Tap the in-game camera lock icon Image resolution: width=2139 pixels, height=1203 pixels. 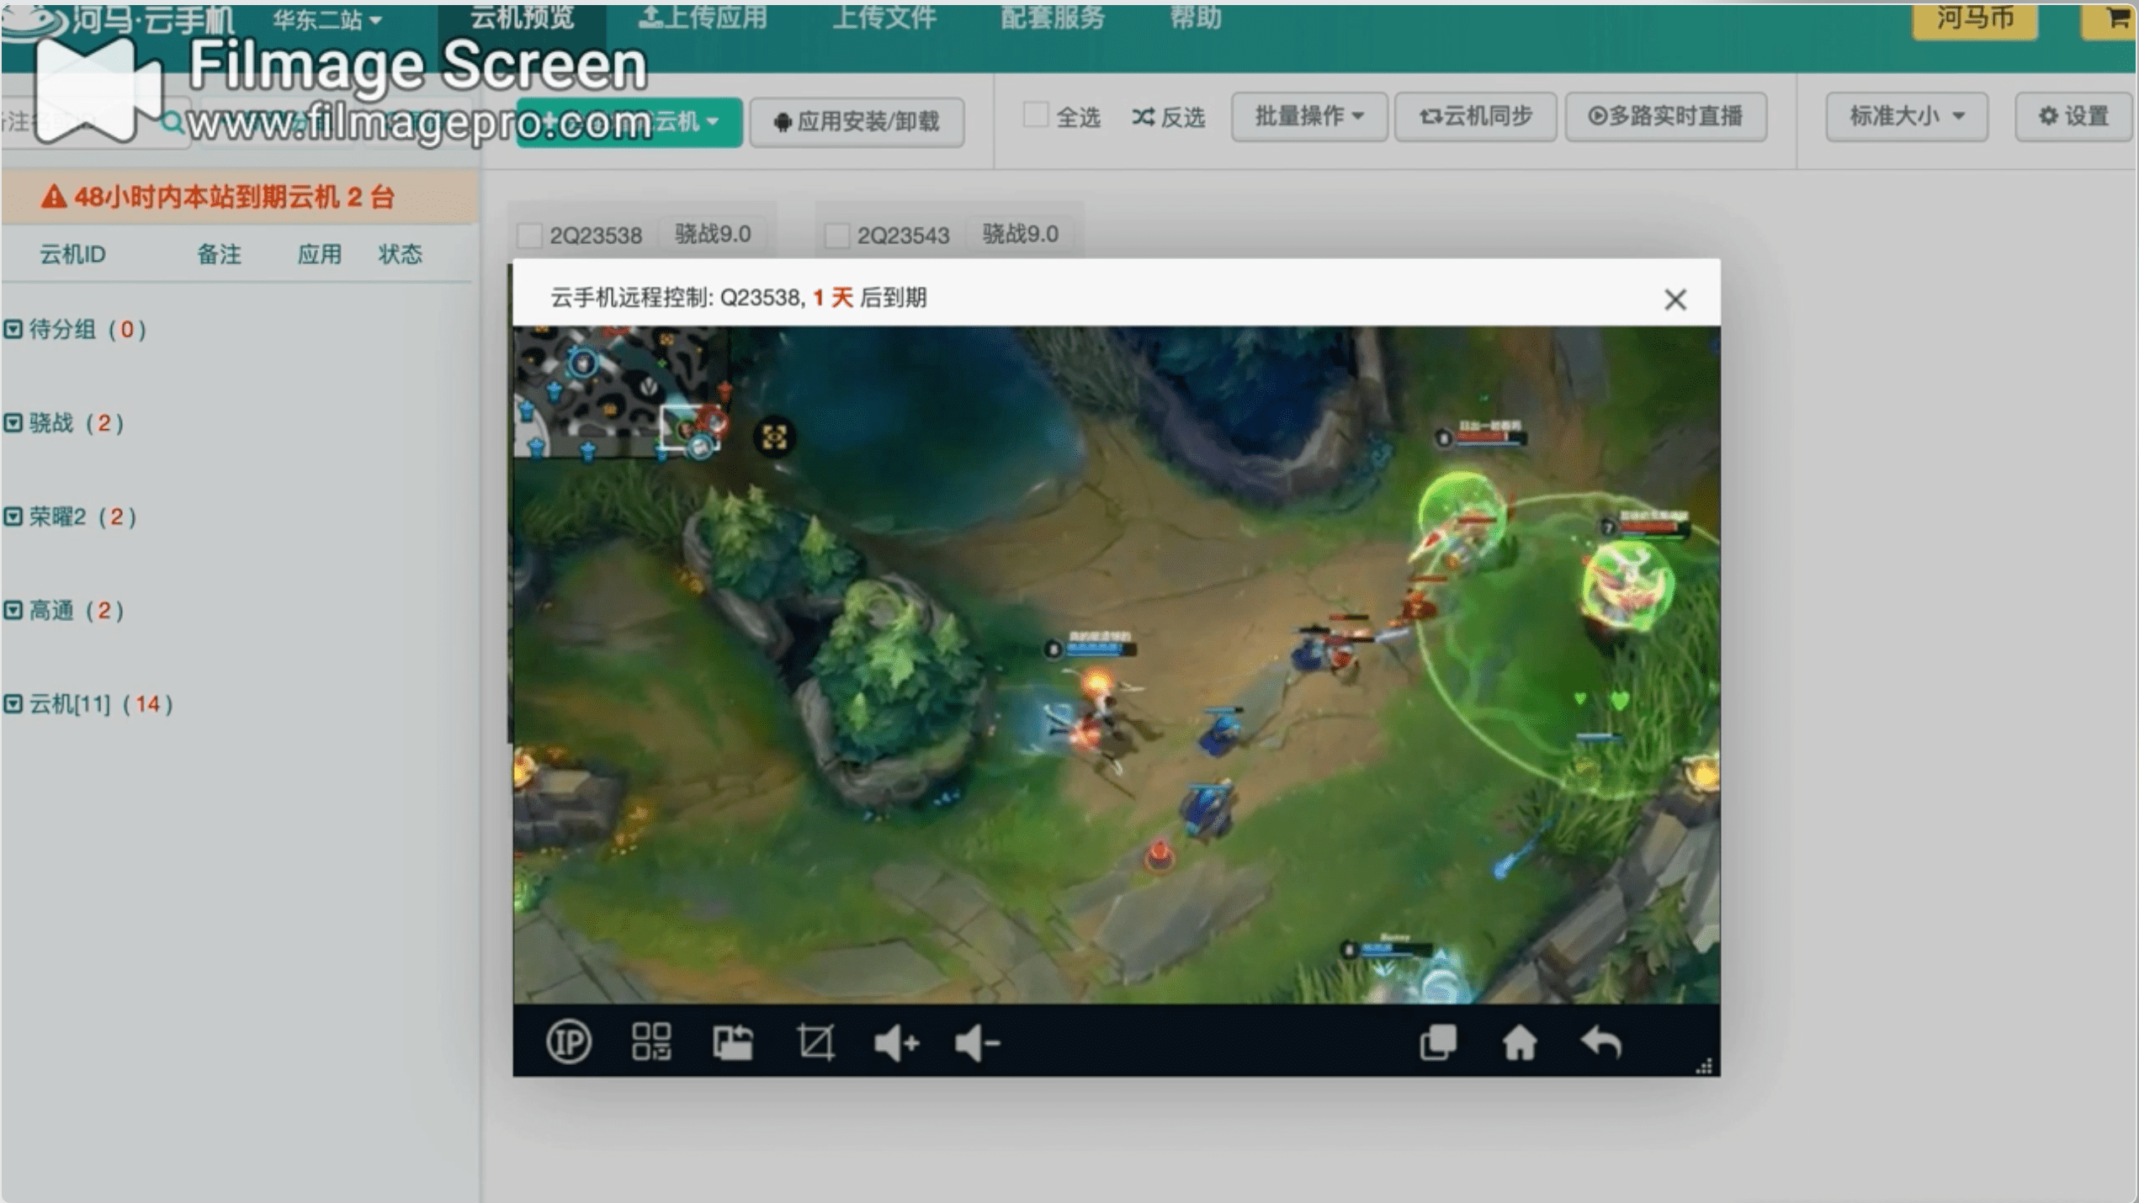(774, 437)
